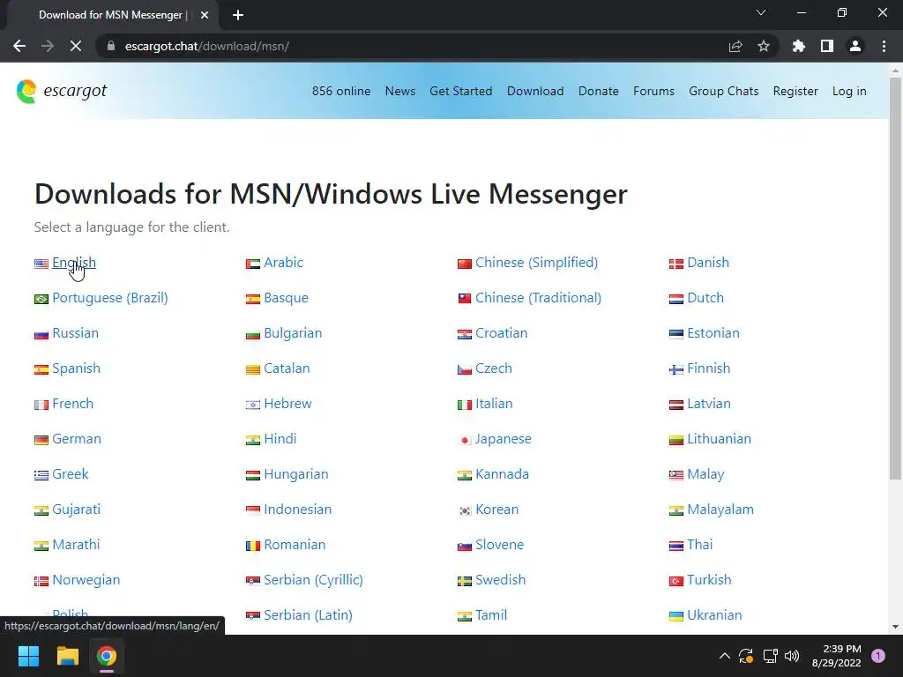Viewport: 903px width, 677px height.
Task: Open tab search chevron
Action: [761, 12]
